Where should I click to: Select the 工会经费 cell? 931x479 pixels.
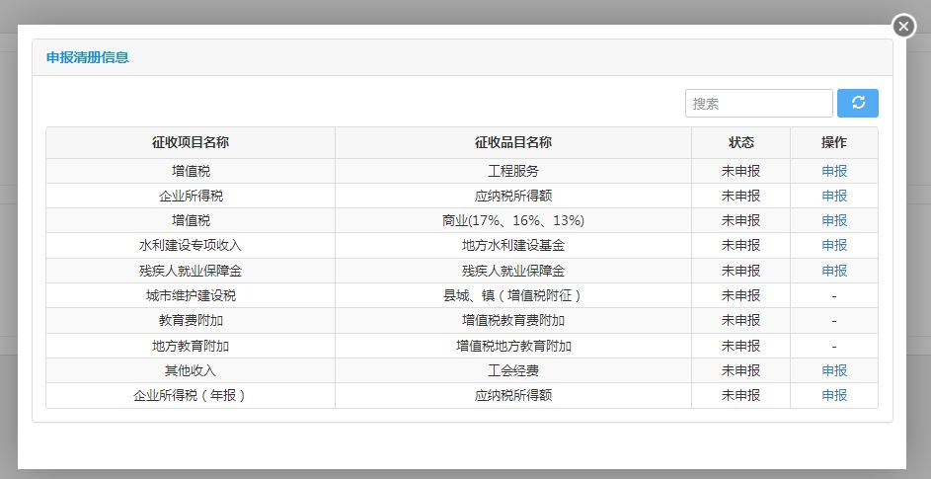point(513,370)
